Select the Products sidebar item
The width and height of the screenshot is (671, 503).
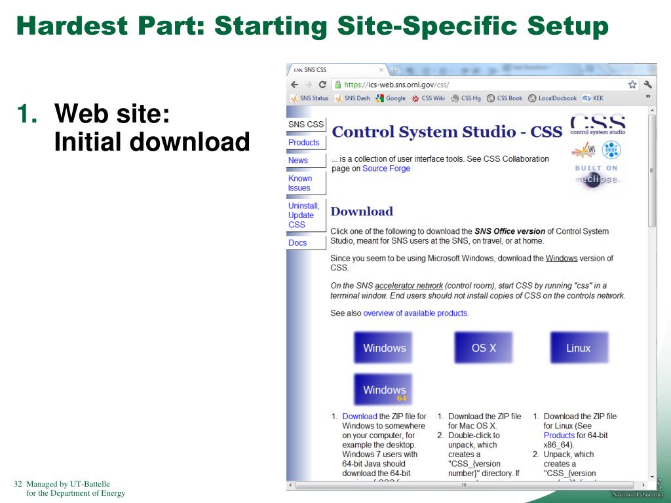(304, 142)
